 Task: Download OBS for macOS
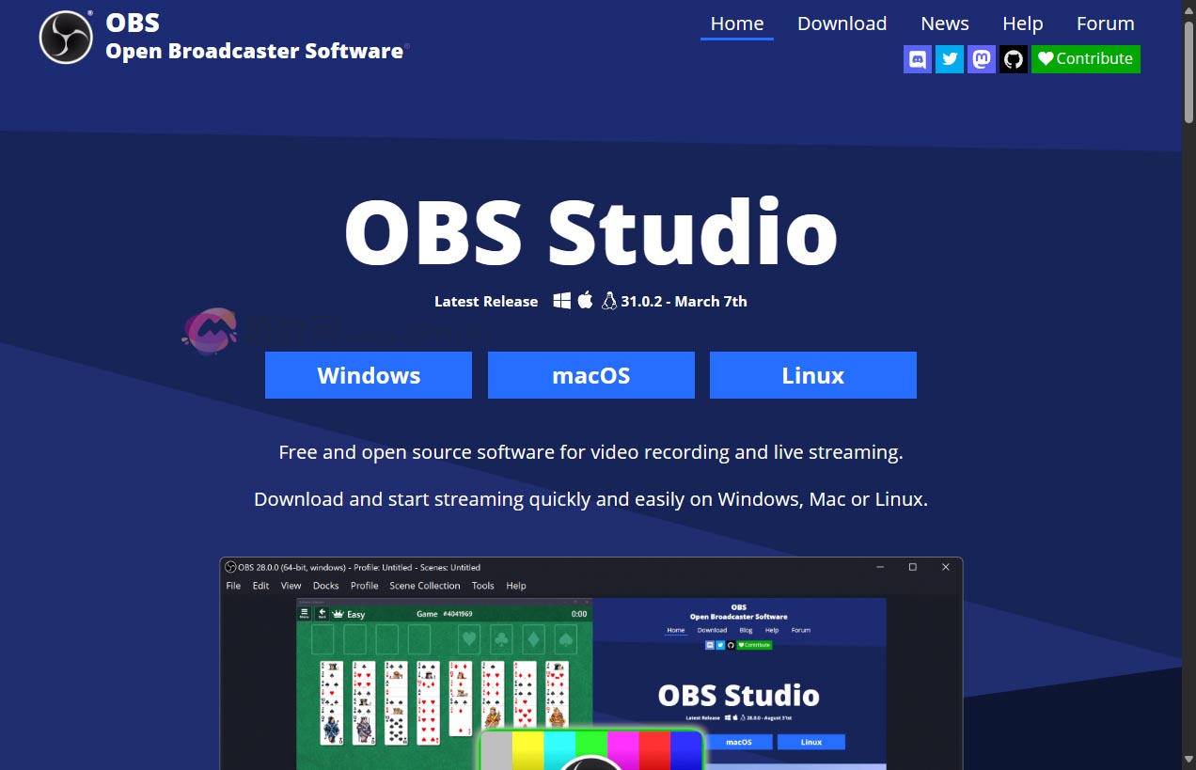590,374
